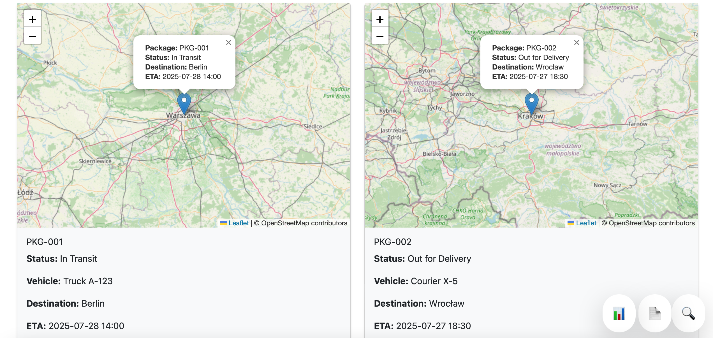
Task: Open the Leaflet link on Warszawa map
Action: 238,223
